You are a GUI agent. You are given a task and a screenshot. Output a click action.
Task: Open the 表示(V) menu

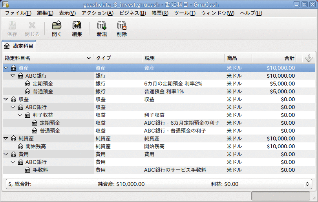click(x=68, y=13)
